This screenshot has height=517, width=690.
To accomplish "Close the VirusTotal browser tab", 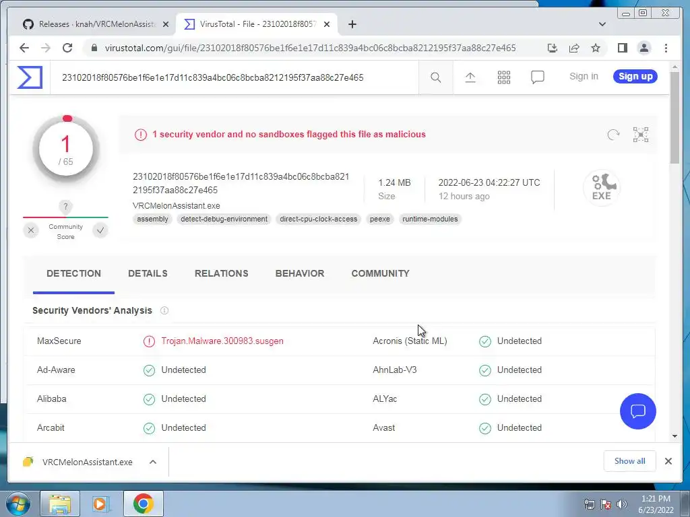I will [x=327, y=24].
